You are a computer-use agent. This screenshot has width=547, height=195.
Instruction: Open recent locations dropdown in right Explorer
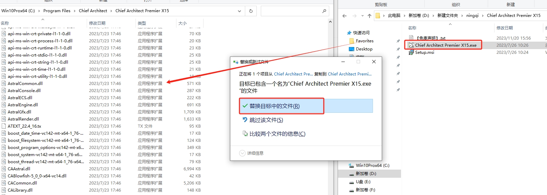point(362,16)
